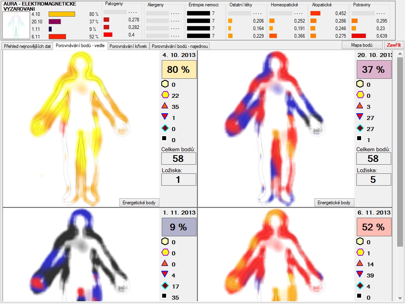This screenshot has height=304, width=405.
Task: Click the red upward triangle beside value 14
Action: 360,263
